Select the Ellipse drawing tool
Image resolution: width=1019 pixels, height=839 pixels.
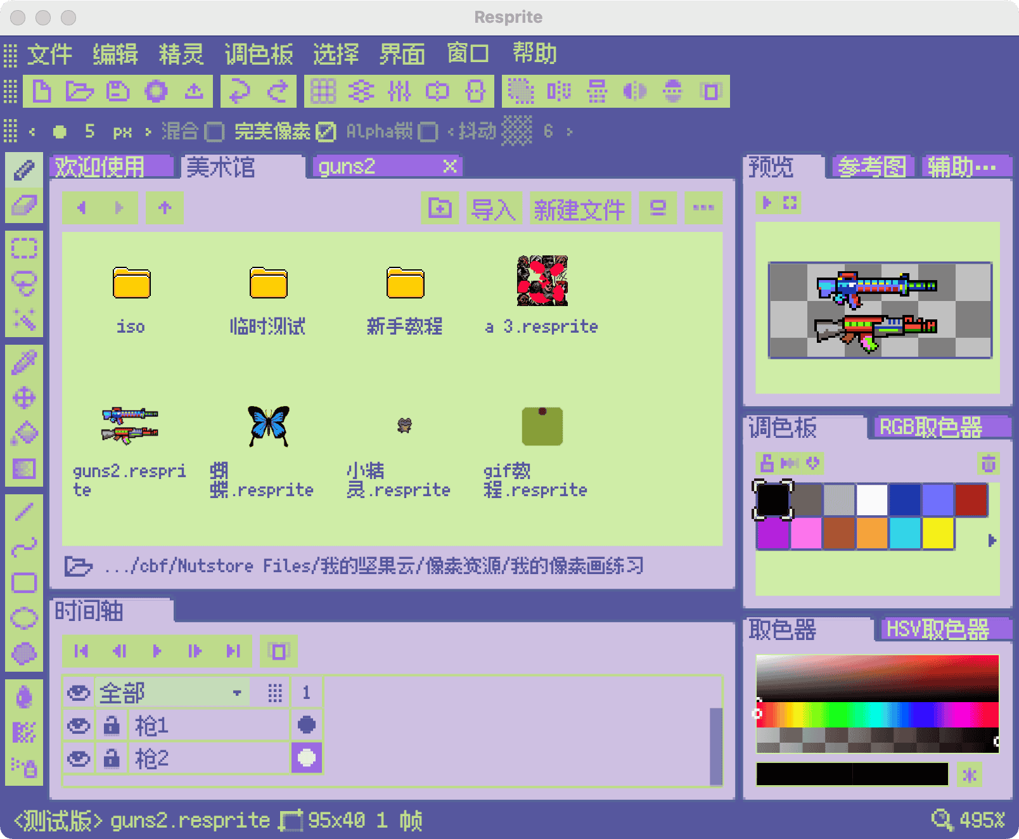point(24,619)
